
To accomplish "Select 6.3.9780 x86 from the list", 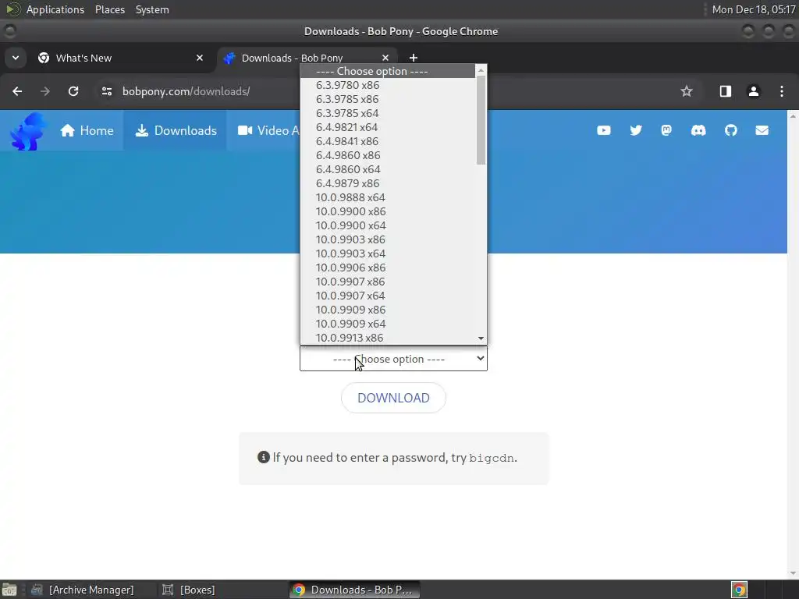I will [388, 85].
